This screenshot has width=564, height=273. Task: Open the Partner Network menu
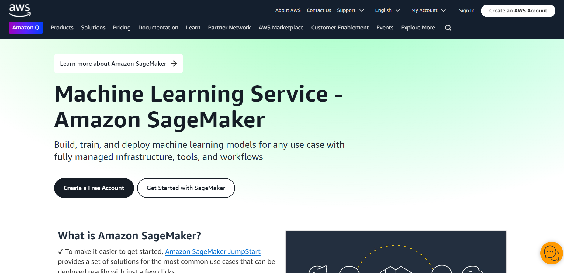pyautogui.click(x=230, y=28)
